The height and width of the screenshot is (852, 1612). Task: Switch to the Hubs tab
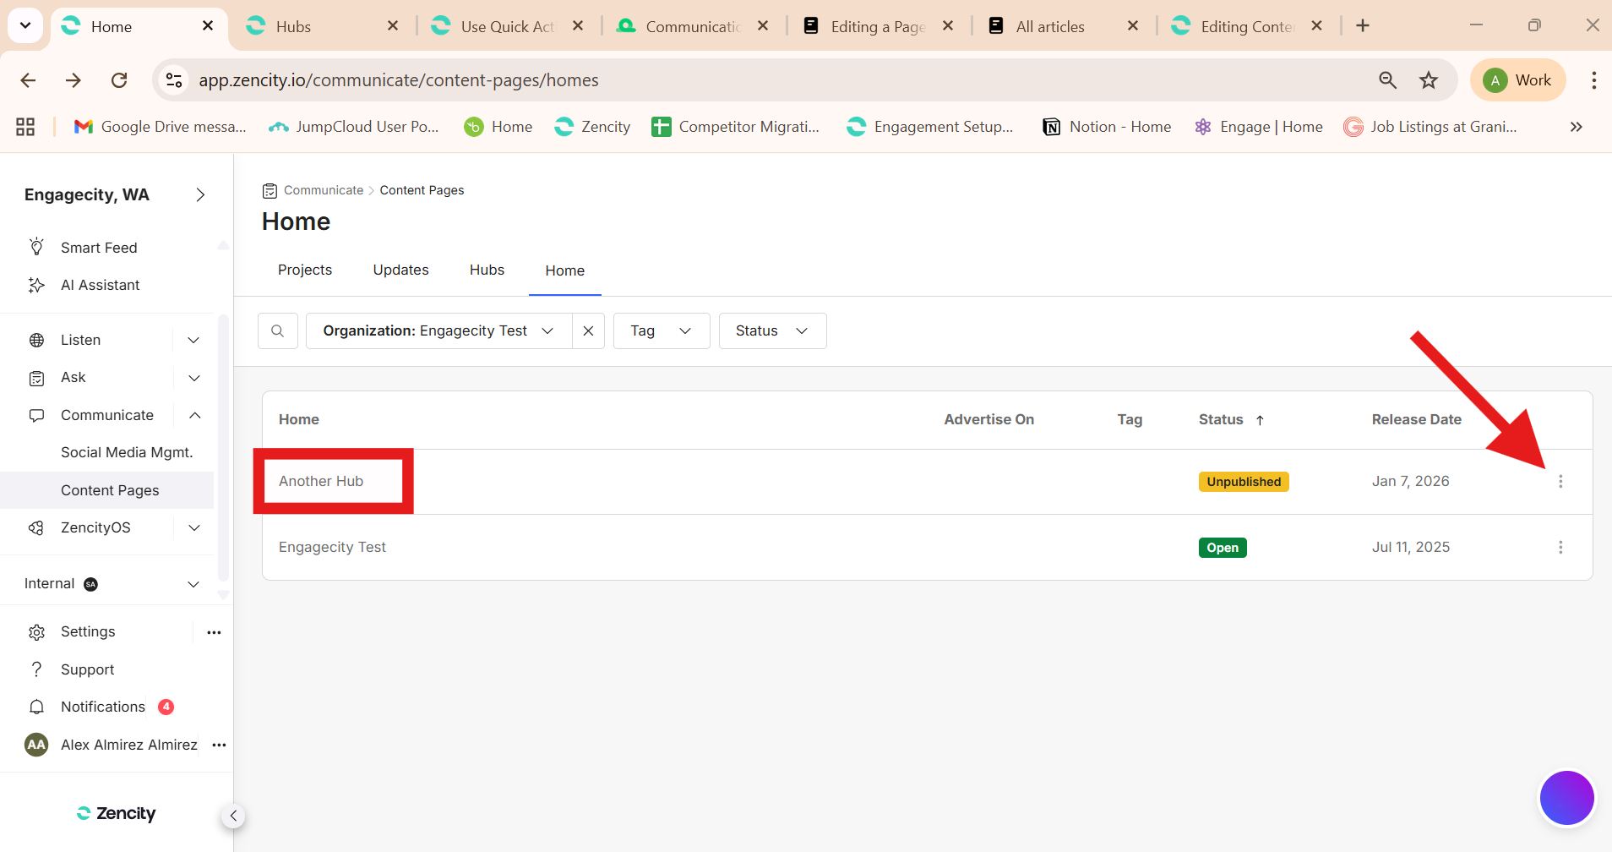(x=487, y=270)
